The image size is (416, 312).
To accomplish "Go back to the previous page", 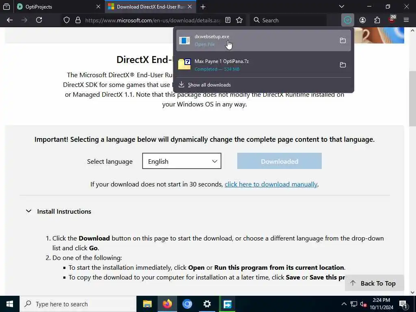I will [x=10, y=20].
